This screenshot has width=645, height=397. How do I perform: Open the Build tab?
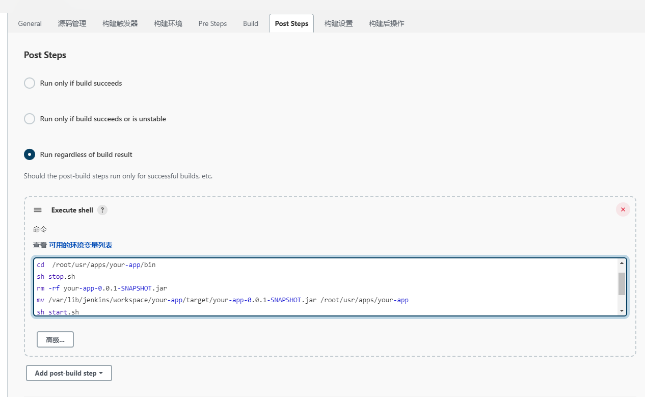tap(251, 23)
